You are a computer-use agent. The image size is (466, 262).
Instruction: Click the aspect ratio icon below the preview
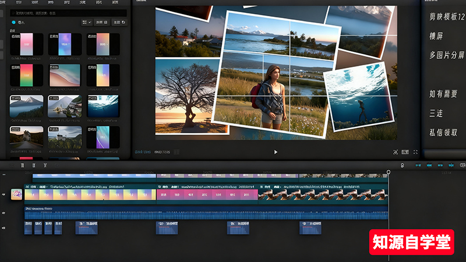click(406, 152)
